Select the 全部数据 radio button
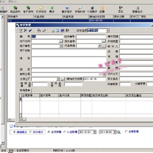 coord(126,131)
